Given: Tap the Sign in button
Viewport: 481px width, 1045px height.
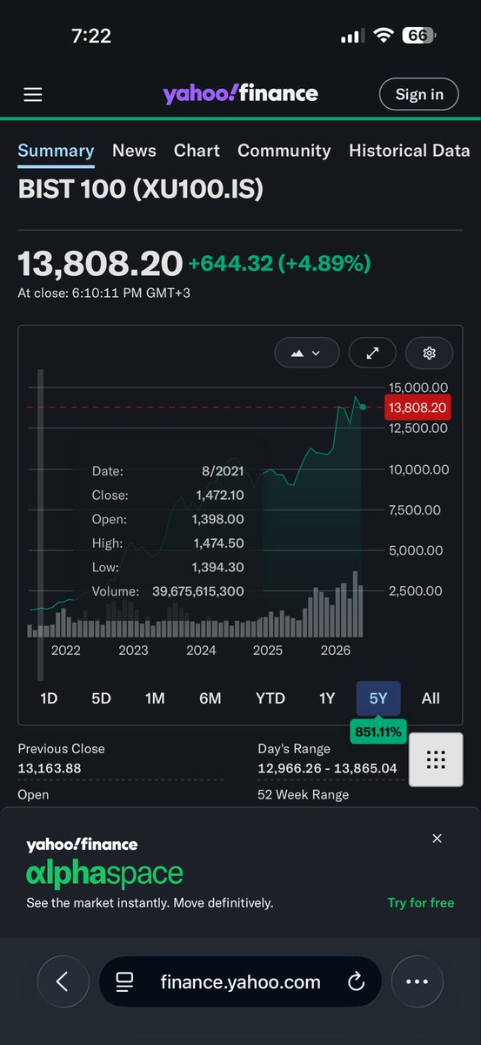Looking at the screenshot, I should coord(419,94).
